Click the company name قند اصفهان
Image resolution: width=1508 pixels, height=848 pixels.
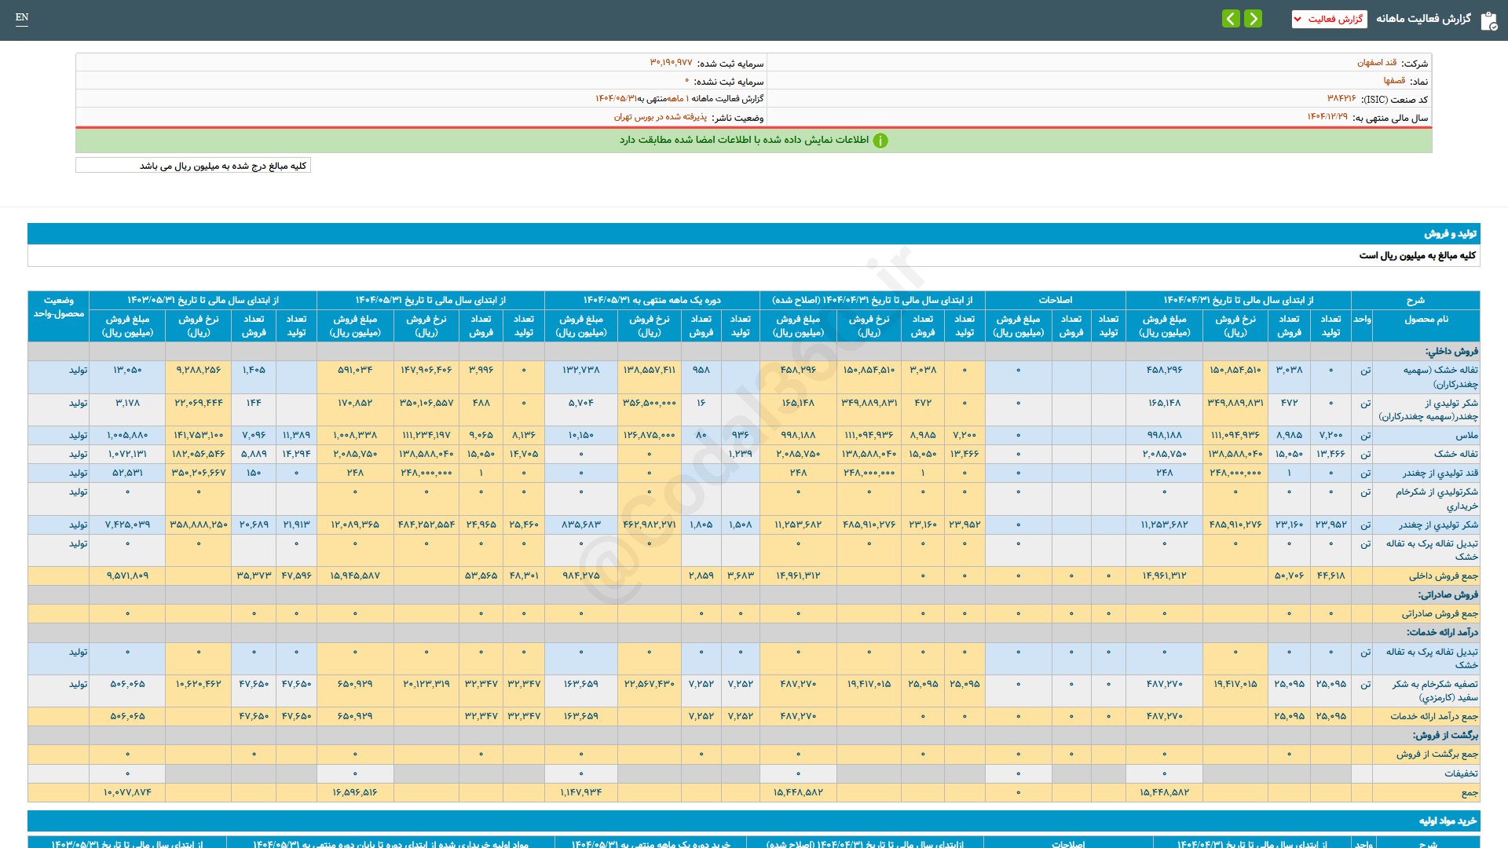[1377, 63]
